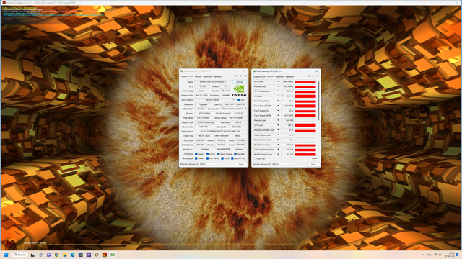Open volume control in system tray
462x259 pixels.
point(440,255)
